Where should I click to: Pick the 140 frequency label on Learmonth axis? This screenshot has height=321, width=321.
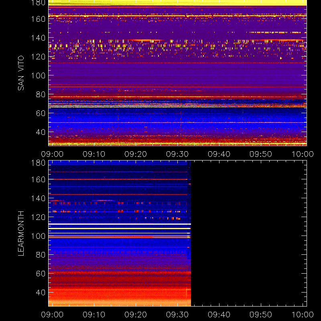point(38,198)
